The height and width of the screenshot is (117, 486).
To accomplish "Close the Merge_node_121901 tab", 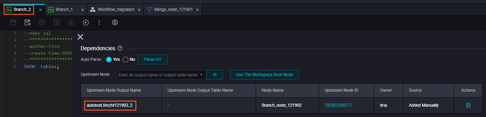I will tap(197, 10).
